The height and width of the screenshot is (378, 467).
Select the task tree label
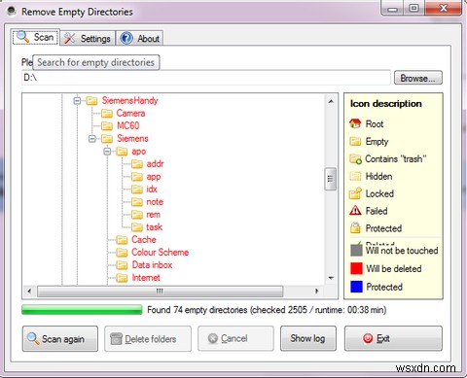click(154, 227)
